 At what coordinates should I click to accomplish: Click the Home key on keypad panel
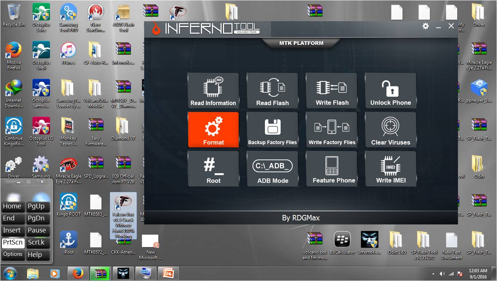coord(13,207)
